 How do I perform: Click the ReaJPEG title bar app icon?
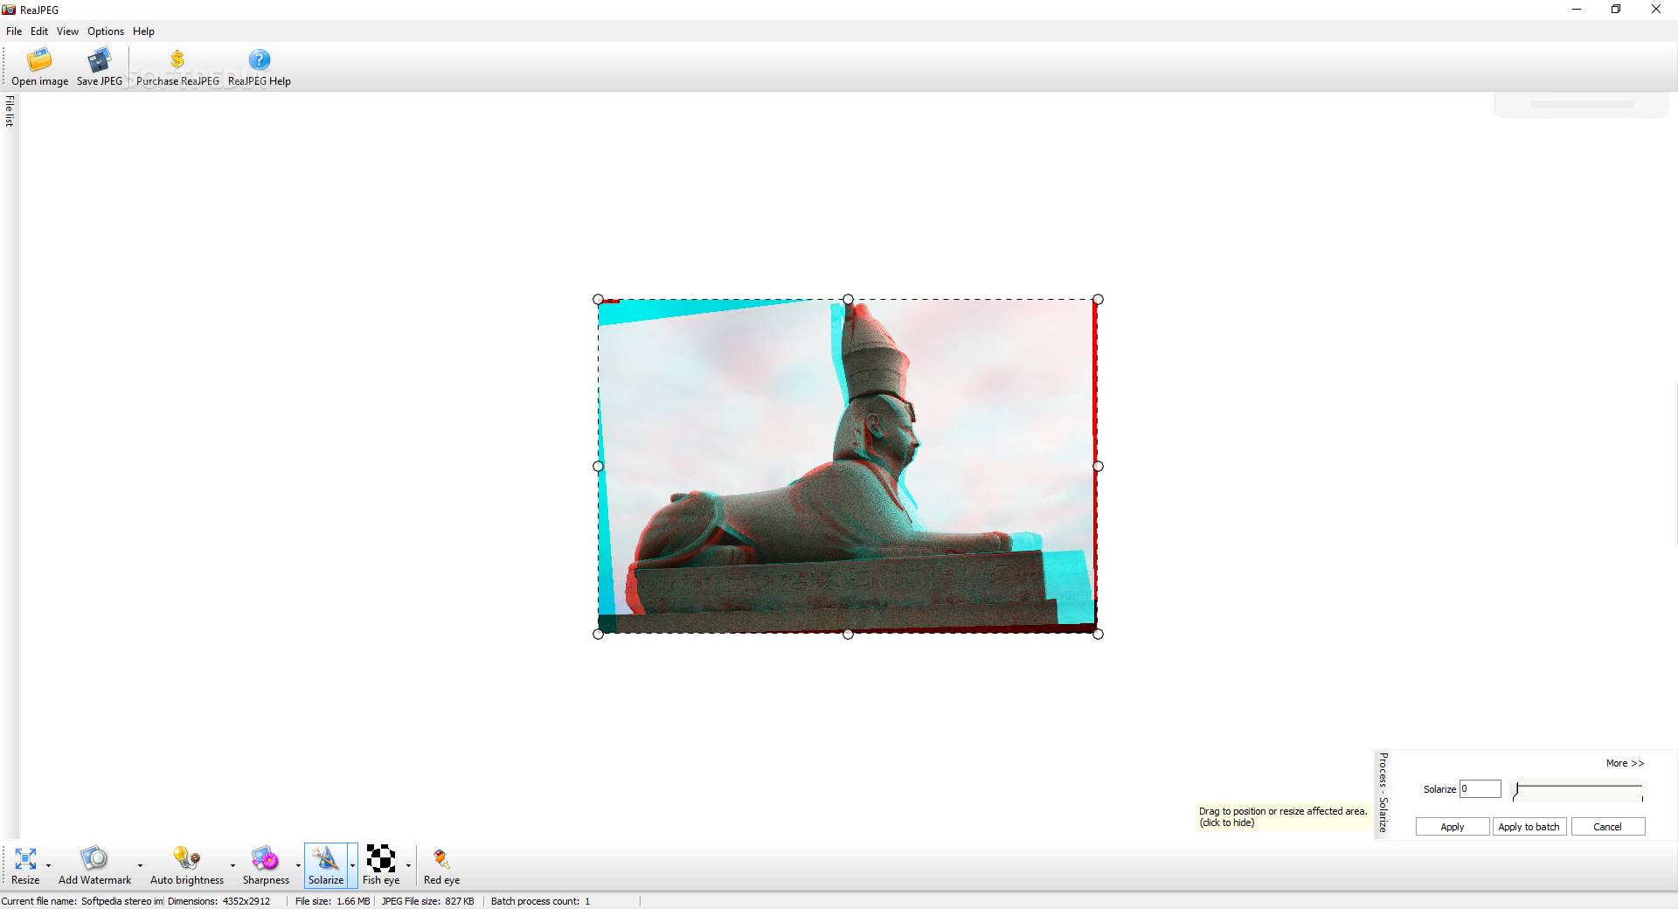(x=9, y=10)
